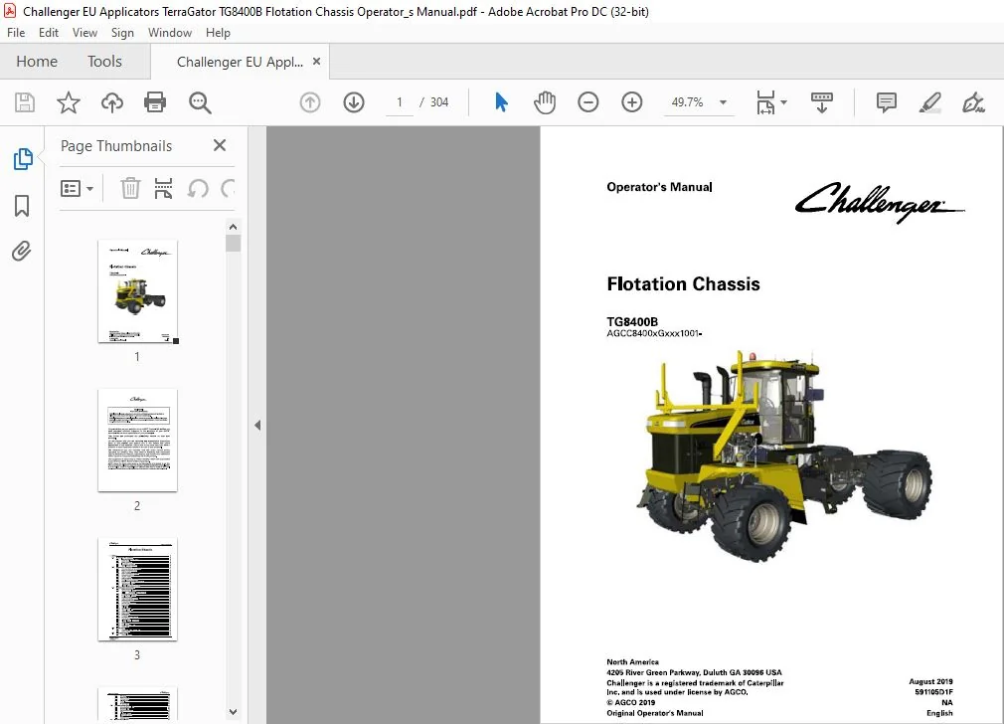Select the highlight text pen tool
This screenshot has height=724, width=1004.
(x=929, y=102)
